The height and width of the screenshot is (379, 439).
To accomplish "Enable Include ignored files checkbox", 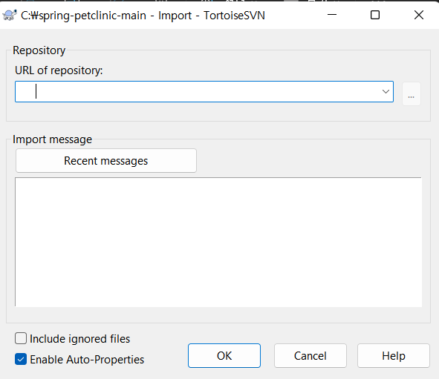I will coord(21,338).
